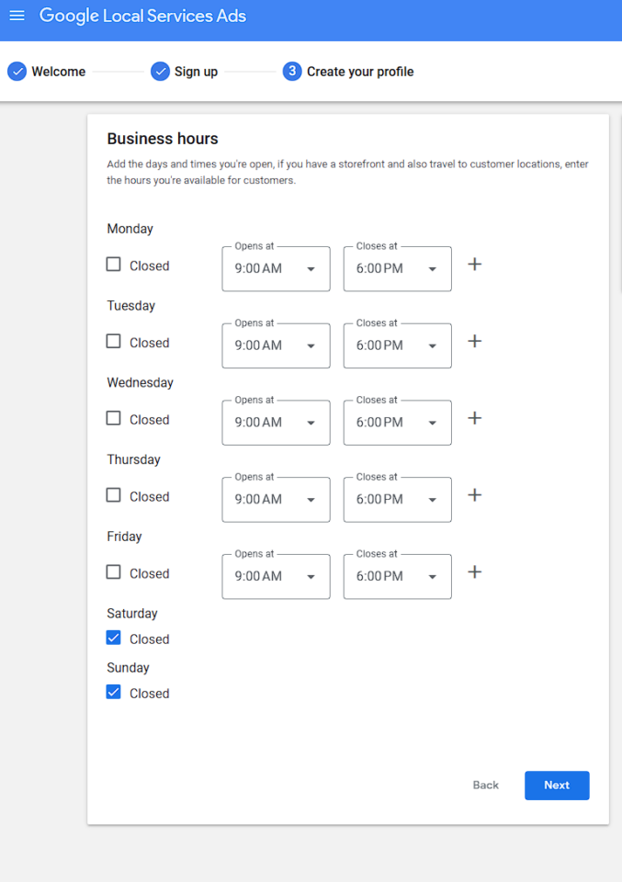Uncheck Closed for Sunday

(114, 693)
